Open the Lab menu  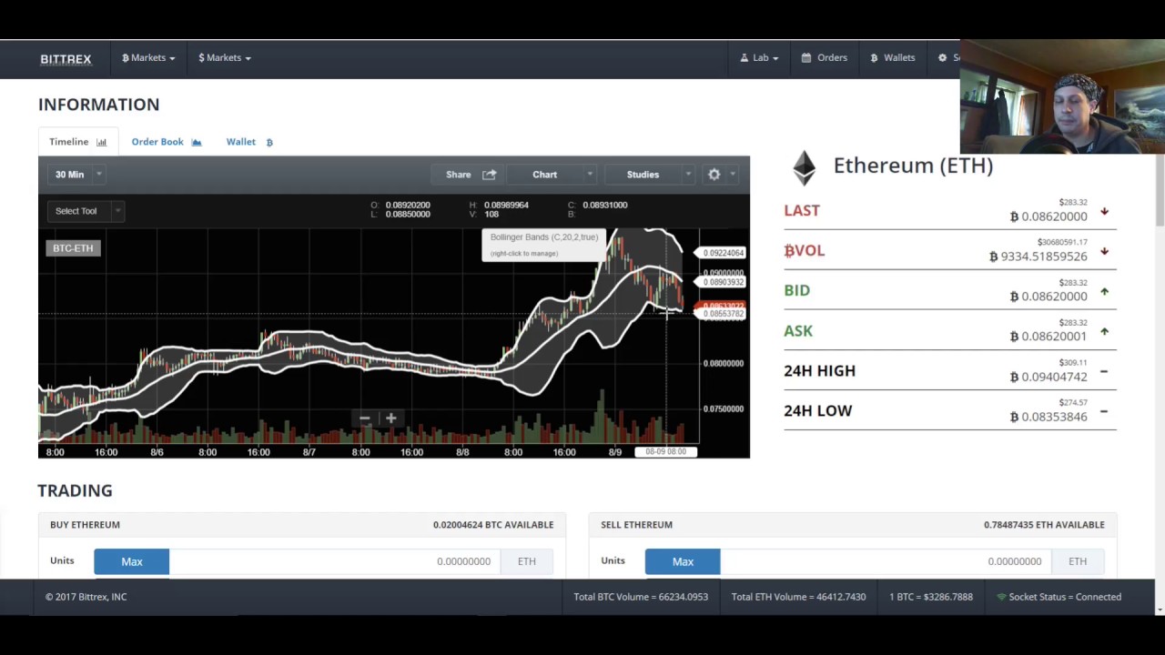click(760, 57)
